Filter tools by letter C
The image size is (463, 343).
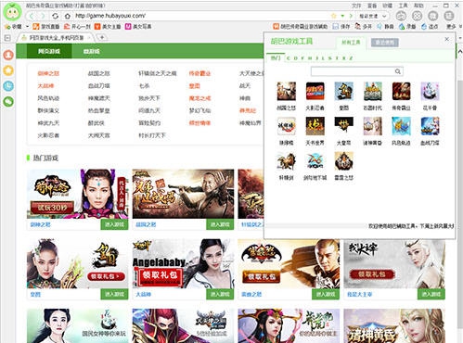click(x=289, y=58)
